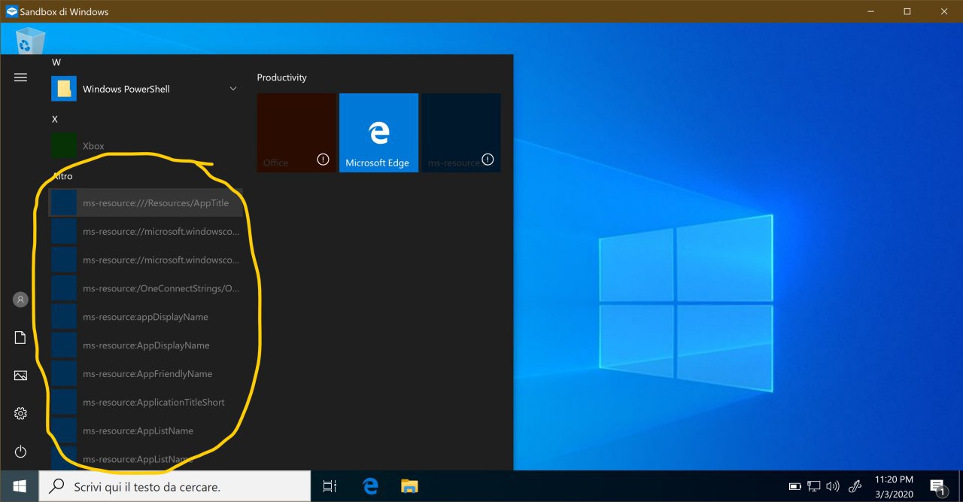Open network status tray icon
The image size is (963, 502).
pyautogui.click(x=813, y=487)
